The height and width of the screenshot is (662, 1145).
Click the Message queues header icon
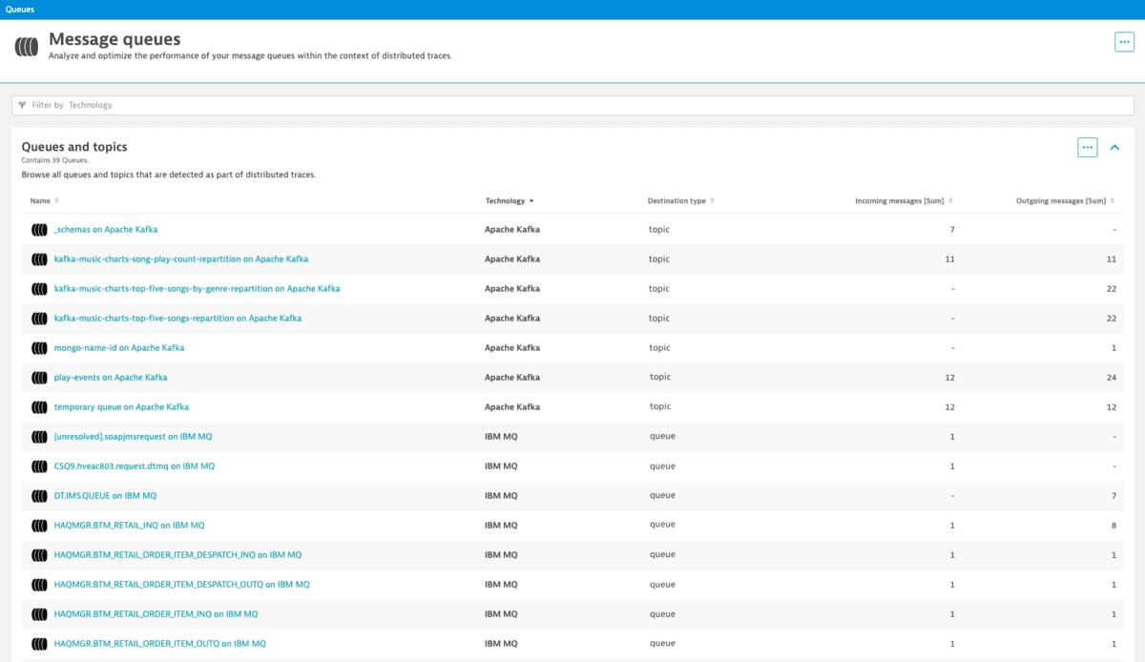(26, 45)
